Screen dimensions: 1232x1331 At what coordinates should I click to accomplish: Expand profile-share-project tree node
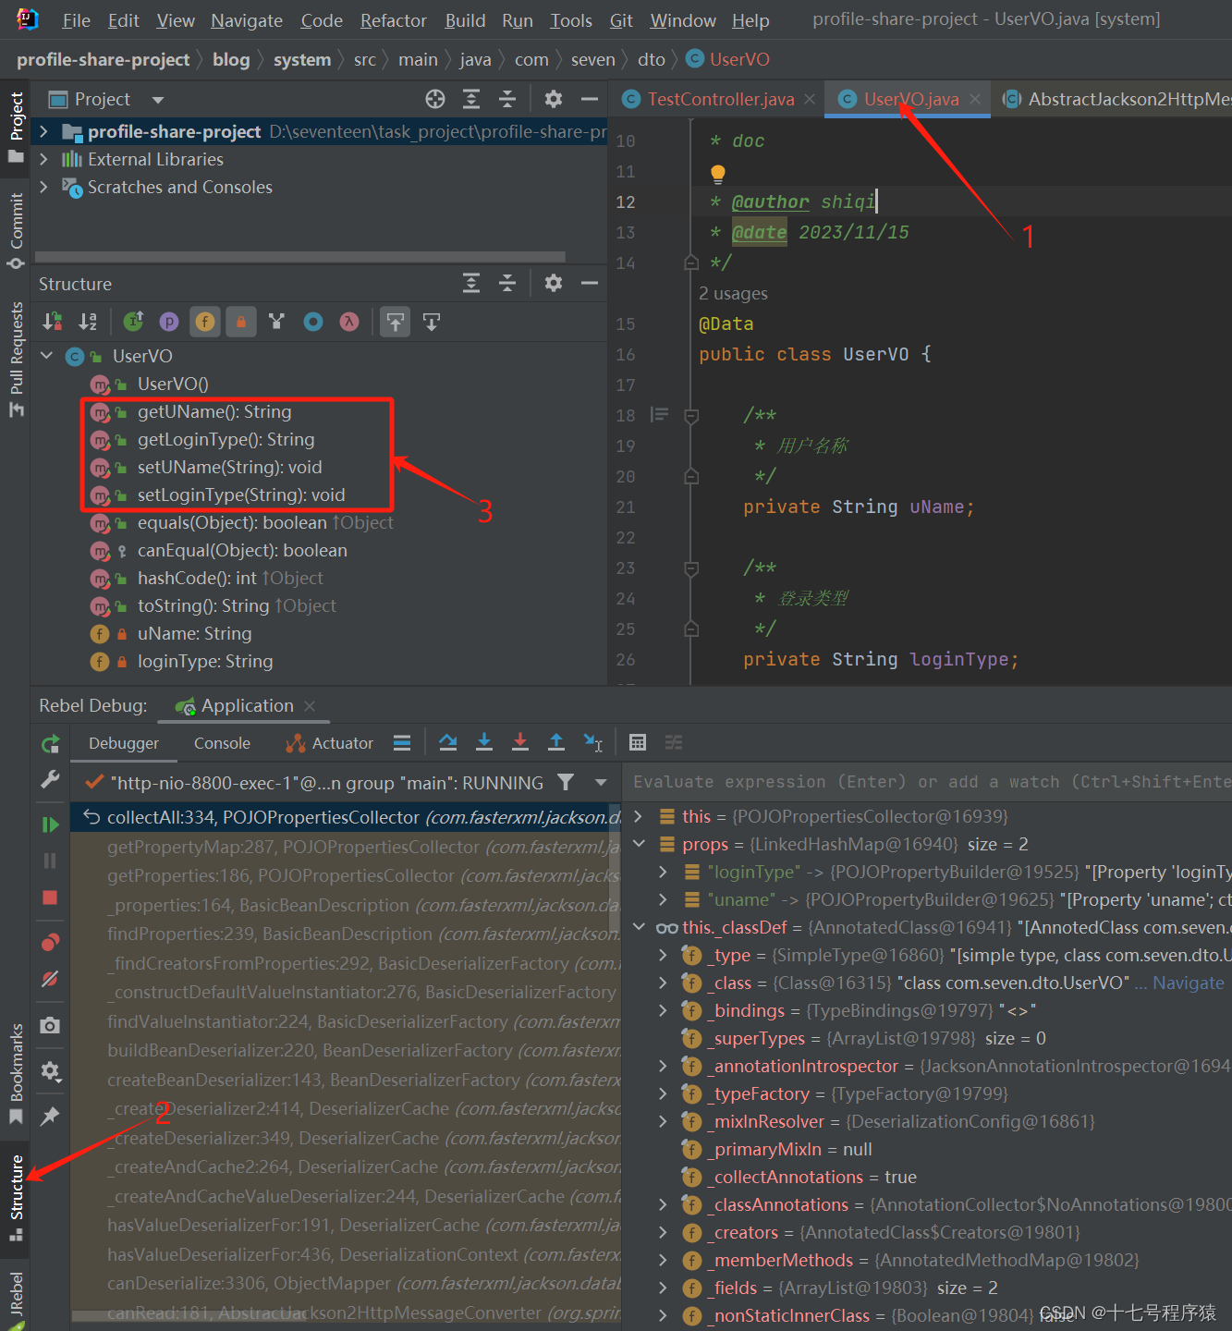click(x=43, y=132)
